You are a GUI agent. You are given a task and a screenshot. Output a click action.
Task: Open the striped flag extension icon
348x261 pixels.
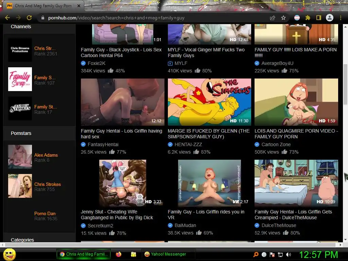[x=297, y=18]
